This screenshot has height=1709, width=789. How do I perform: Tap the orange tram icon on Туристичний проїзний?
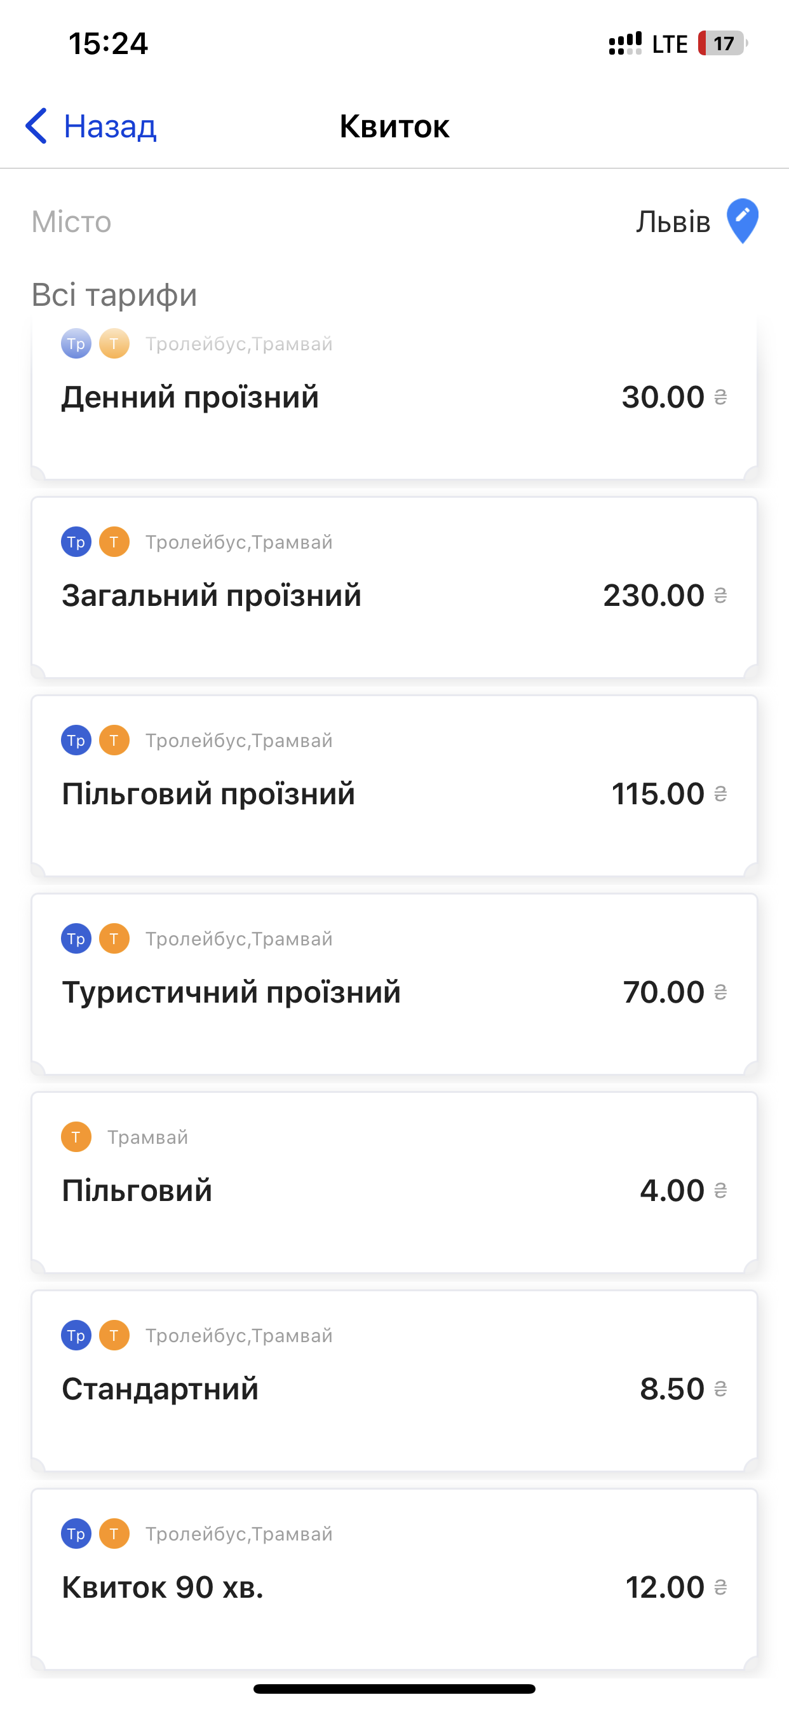(114, 939)
